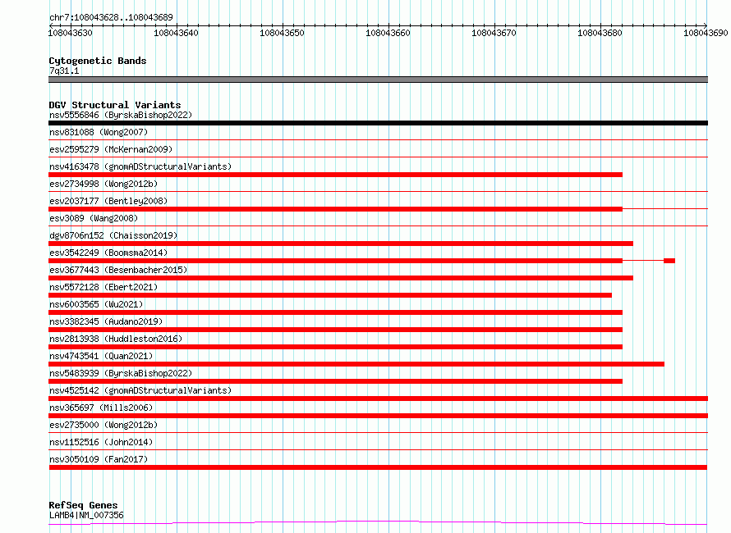This screenshot has height=533, width=731.
Task: Open variant esv3542249 (Boomsma2014)
Action: pos(108,253)
